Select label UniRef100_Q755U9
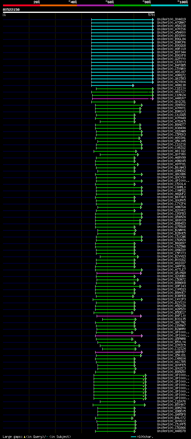Screen dimensions: 191x439 pos(171,227)
